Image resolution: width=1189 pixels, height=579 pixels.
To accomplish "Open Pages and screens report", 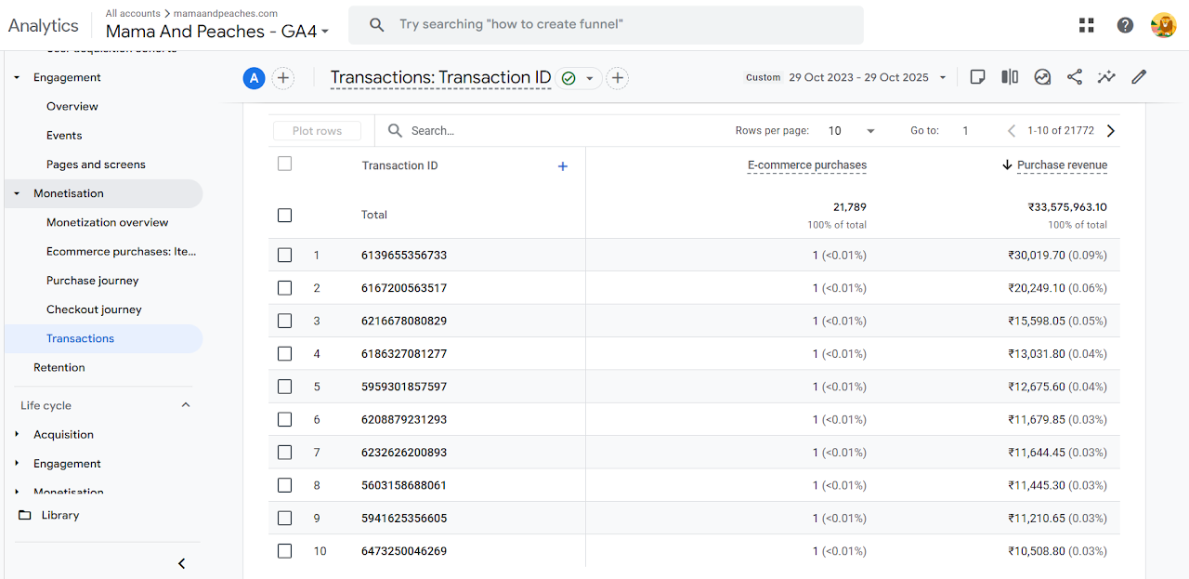I will tap(96, 164).
